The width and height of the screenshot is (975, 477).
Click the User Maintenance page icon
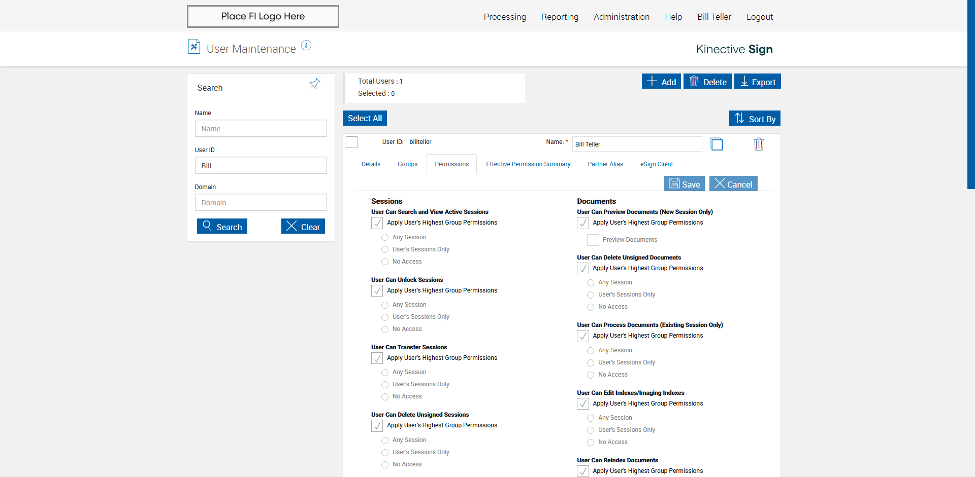click(194, 47)
